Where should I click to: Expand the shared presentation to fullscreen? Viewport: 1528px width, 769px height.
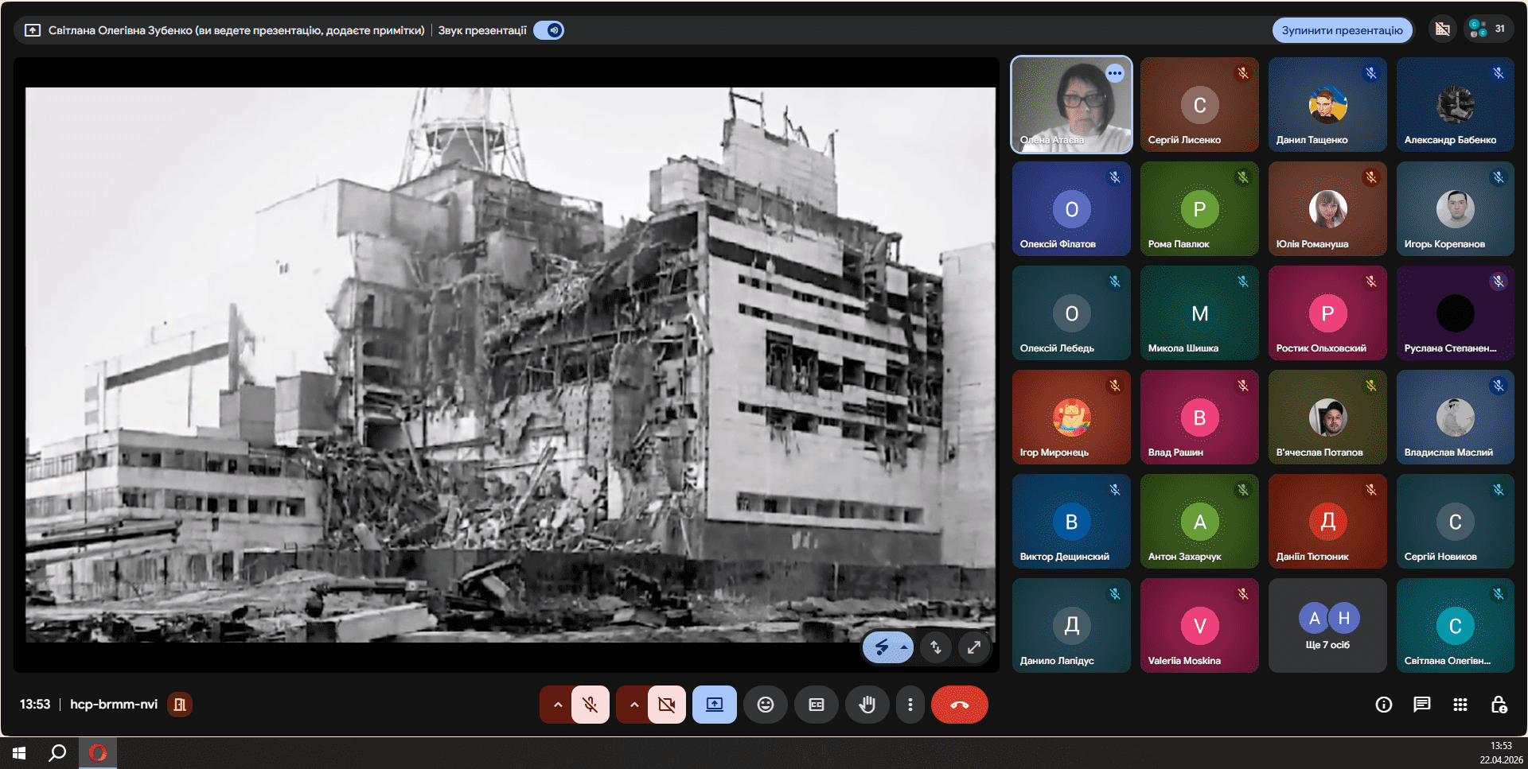pyautogui.click(x=973, y=647)
